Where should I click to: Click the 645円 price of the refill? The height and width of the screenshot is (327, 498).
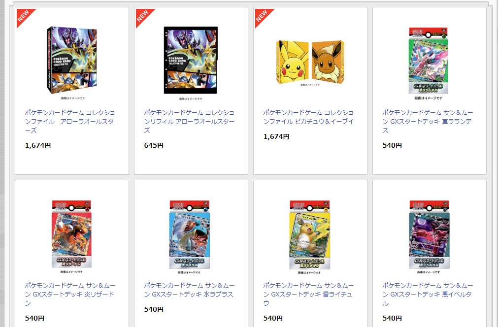point(154,145)
